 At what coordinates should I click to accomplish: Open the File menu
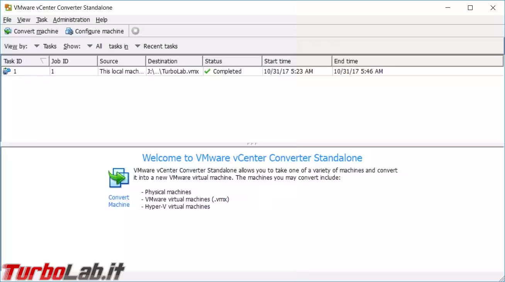[x=7, y=20]
